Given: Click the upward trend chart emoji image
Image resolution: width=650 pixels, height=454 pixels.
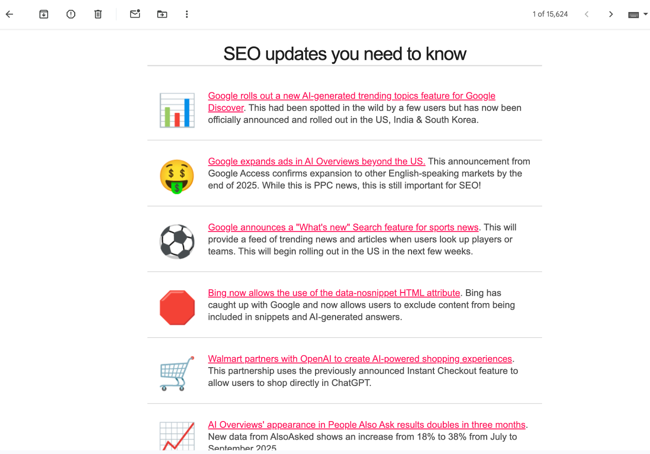Looking at the screenshot, I should pyautogui.click(x=177, y=436).
